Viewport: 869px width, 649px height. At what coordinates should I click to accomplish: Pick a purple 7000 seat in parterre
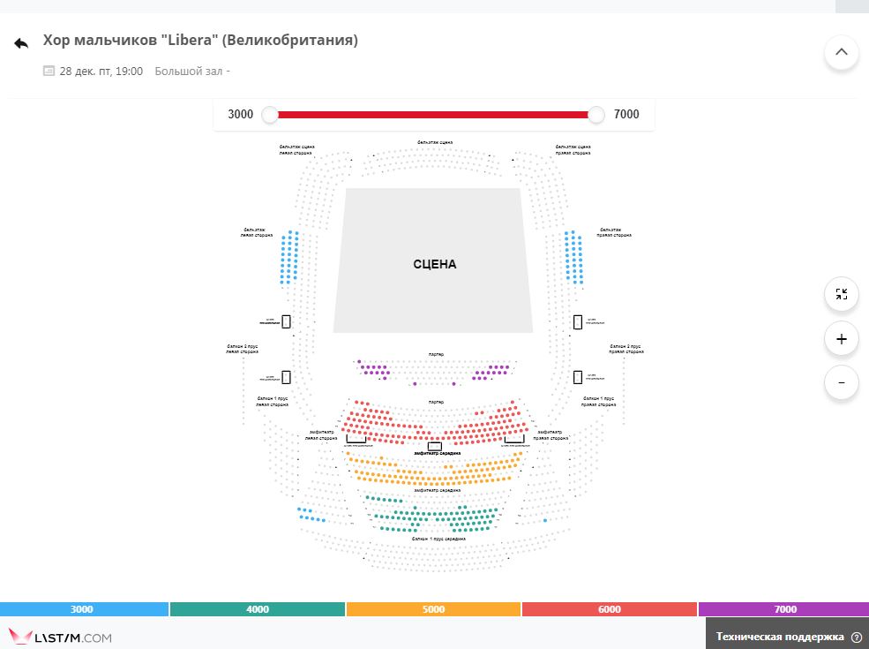pyautogui.click(x=369, y=367)
